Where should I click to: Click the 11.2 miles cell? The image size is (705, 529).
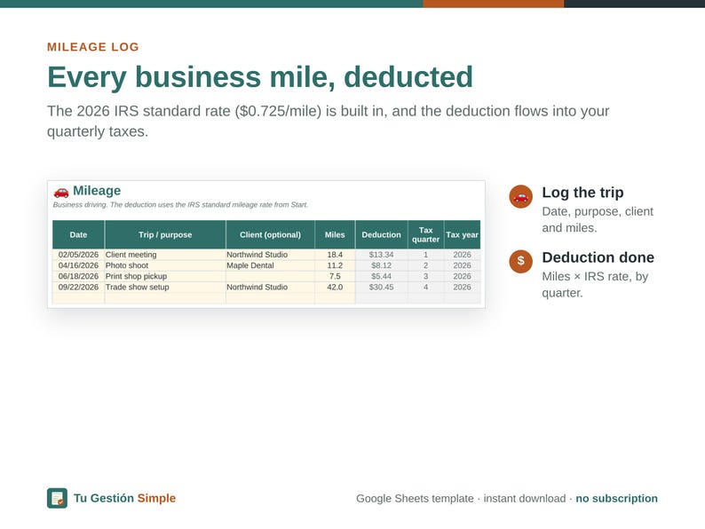tap(335, 265)
